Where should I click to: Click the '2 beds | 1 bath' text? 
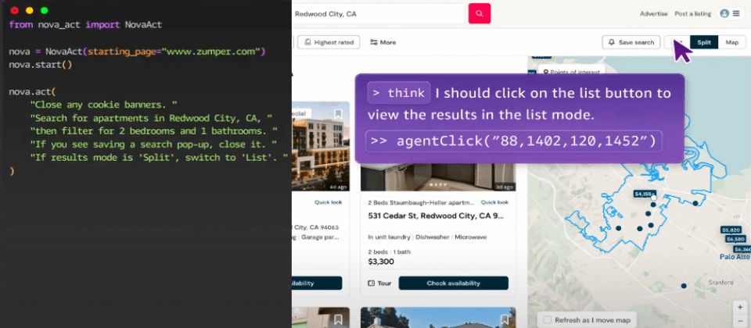pyautogui.click(x=389, y=251)
